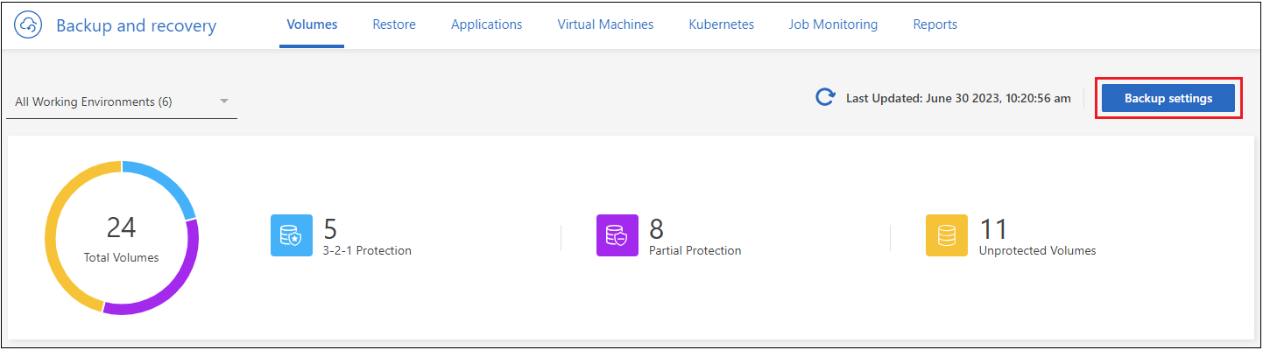Click the yellow Unprotected Volumes icon
1263x350 pixels.
pyautogui.click(x=947, y=235)
